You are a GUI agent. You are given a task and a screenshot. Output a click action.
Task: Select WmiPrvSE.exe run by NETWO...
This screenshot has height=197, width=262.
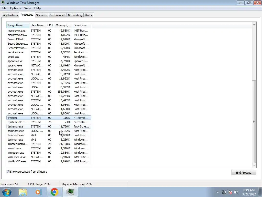pyautogui.click(x=49, y=157)
